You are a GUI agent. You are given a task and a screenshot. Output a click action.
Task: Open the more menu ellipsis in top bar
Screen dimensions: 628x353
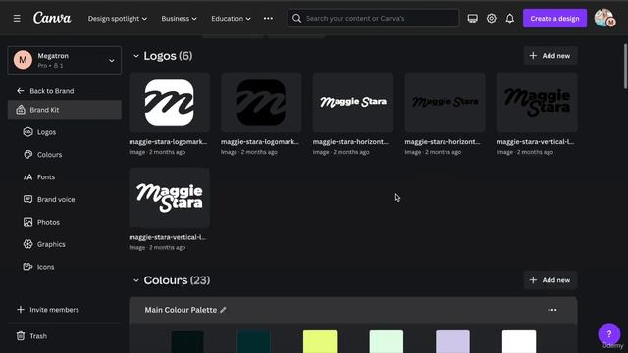268,19
